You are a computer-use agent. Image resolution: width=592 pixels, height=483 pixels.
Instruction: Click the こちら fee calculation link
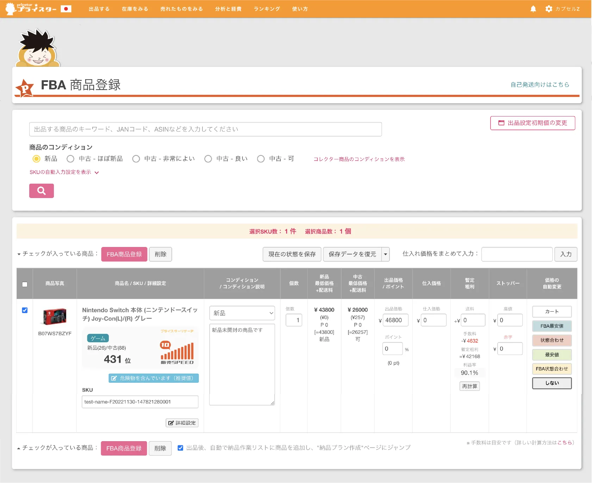[564, 443]
